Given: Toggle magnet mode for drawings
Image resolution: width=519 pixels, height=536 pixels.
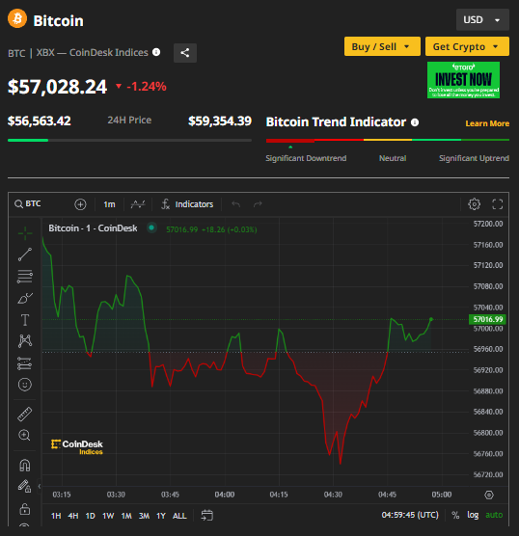Looking at the screenshot, I should click(25, 466).
